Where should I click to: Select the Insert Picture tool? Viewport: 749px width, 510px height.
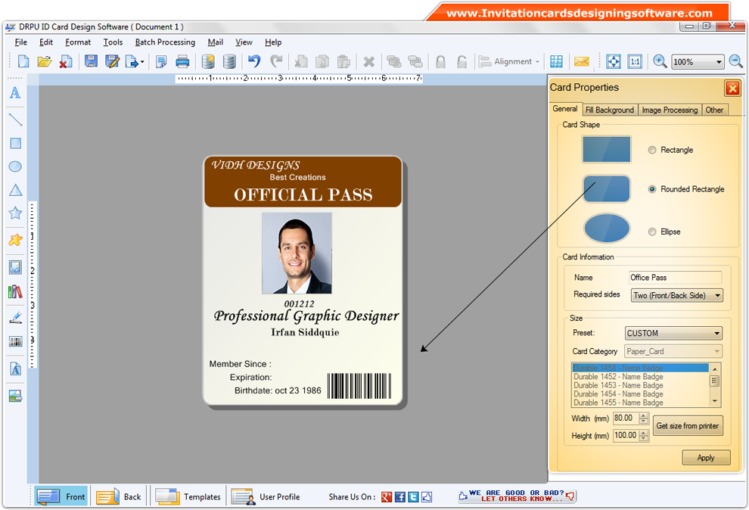click(x=15, y=267)
